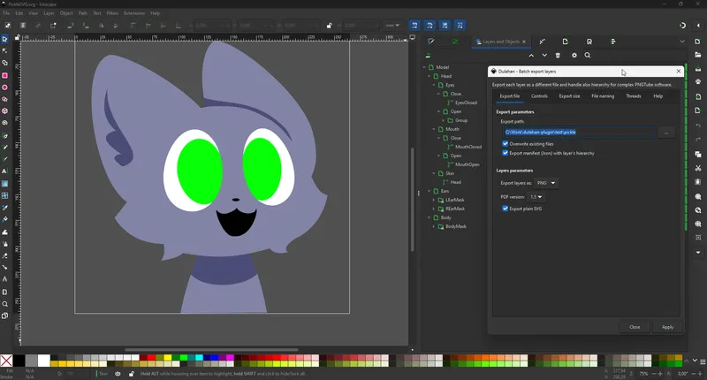Search layers with magnifier icon
Screen dimensions: 707x380
click(x=588, y=55)
